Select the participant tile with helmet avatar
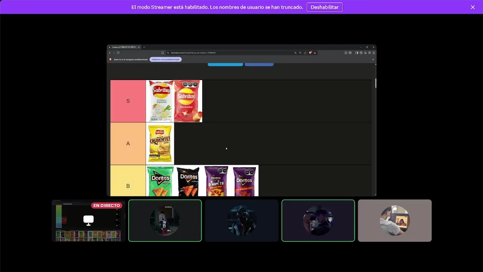 click(x=241, y=221)
